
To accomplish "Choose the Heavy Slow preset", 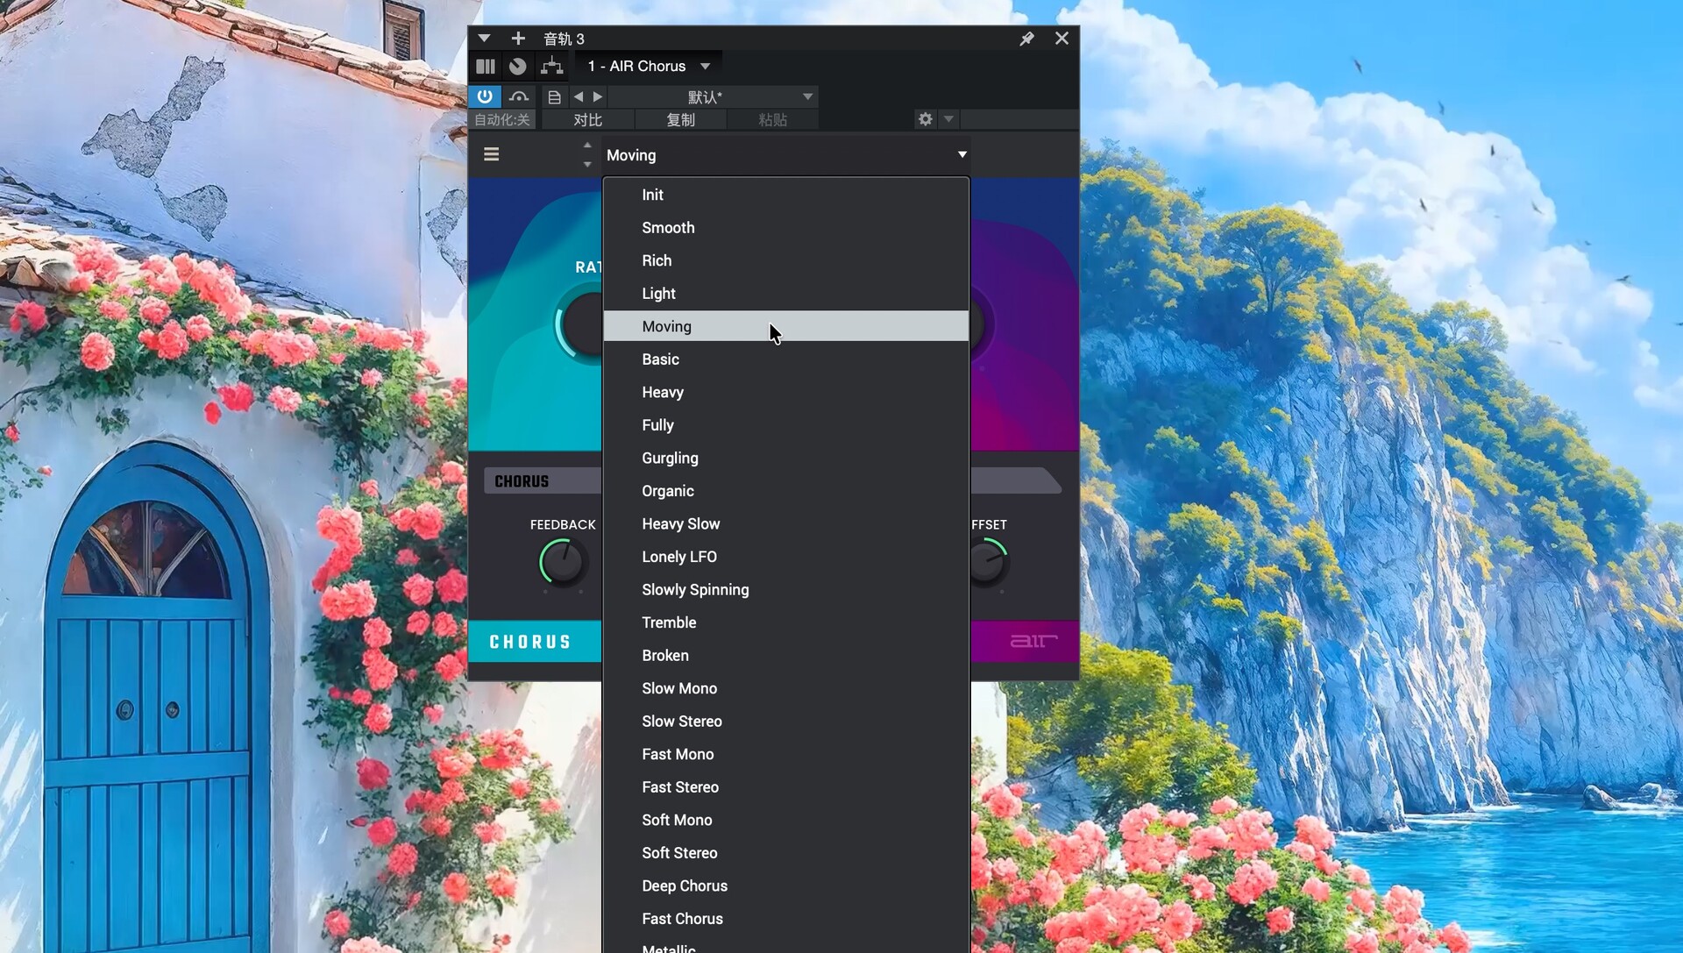I will pyautogui.click(x=680, y=524).
